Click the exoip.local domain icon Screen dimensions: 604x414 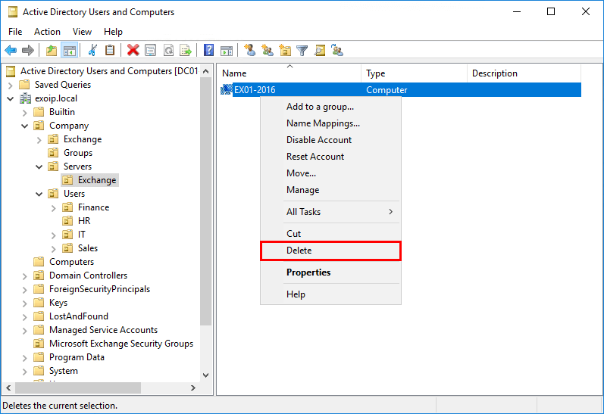point(26,98)
